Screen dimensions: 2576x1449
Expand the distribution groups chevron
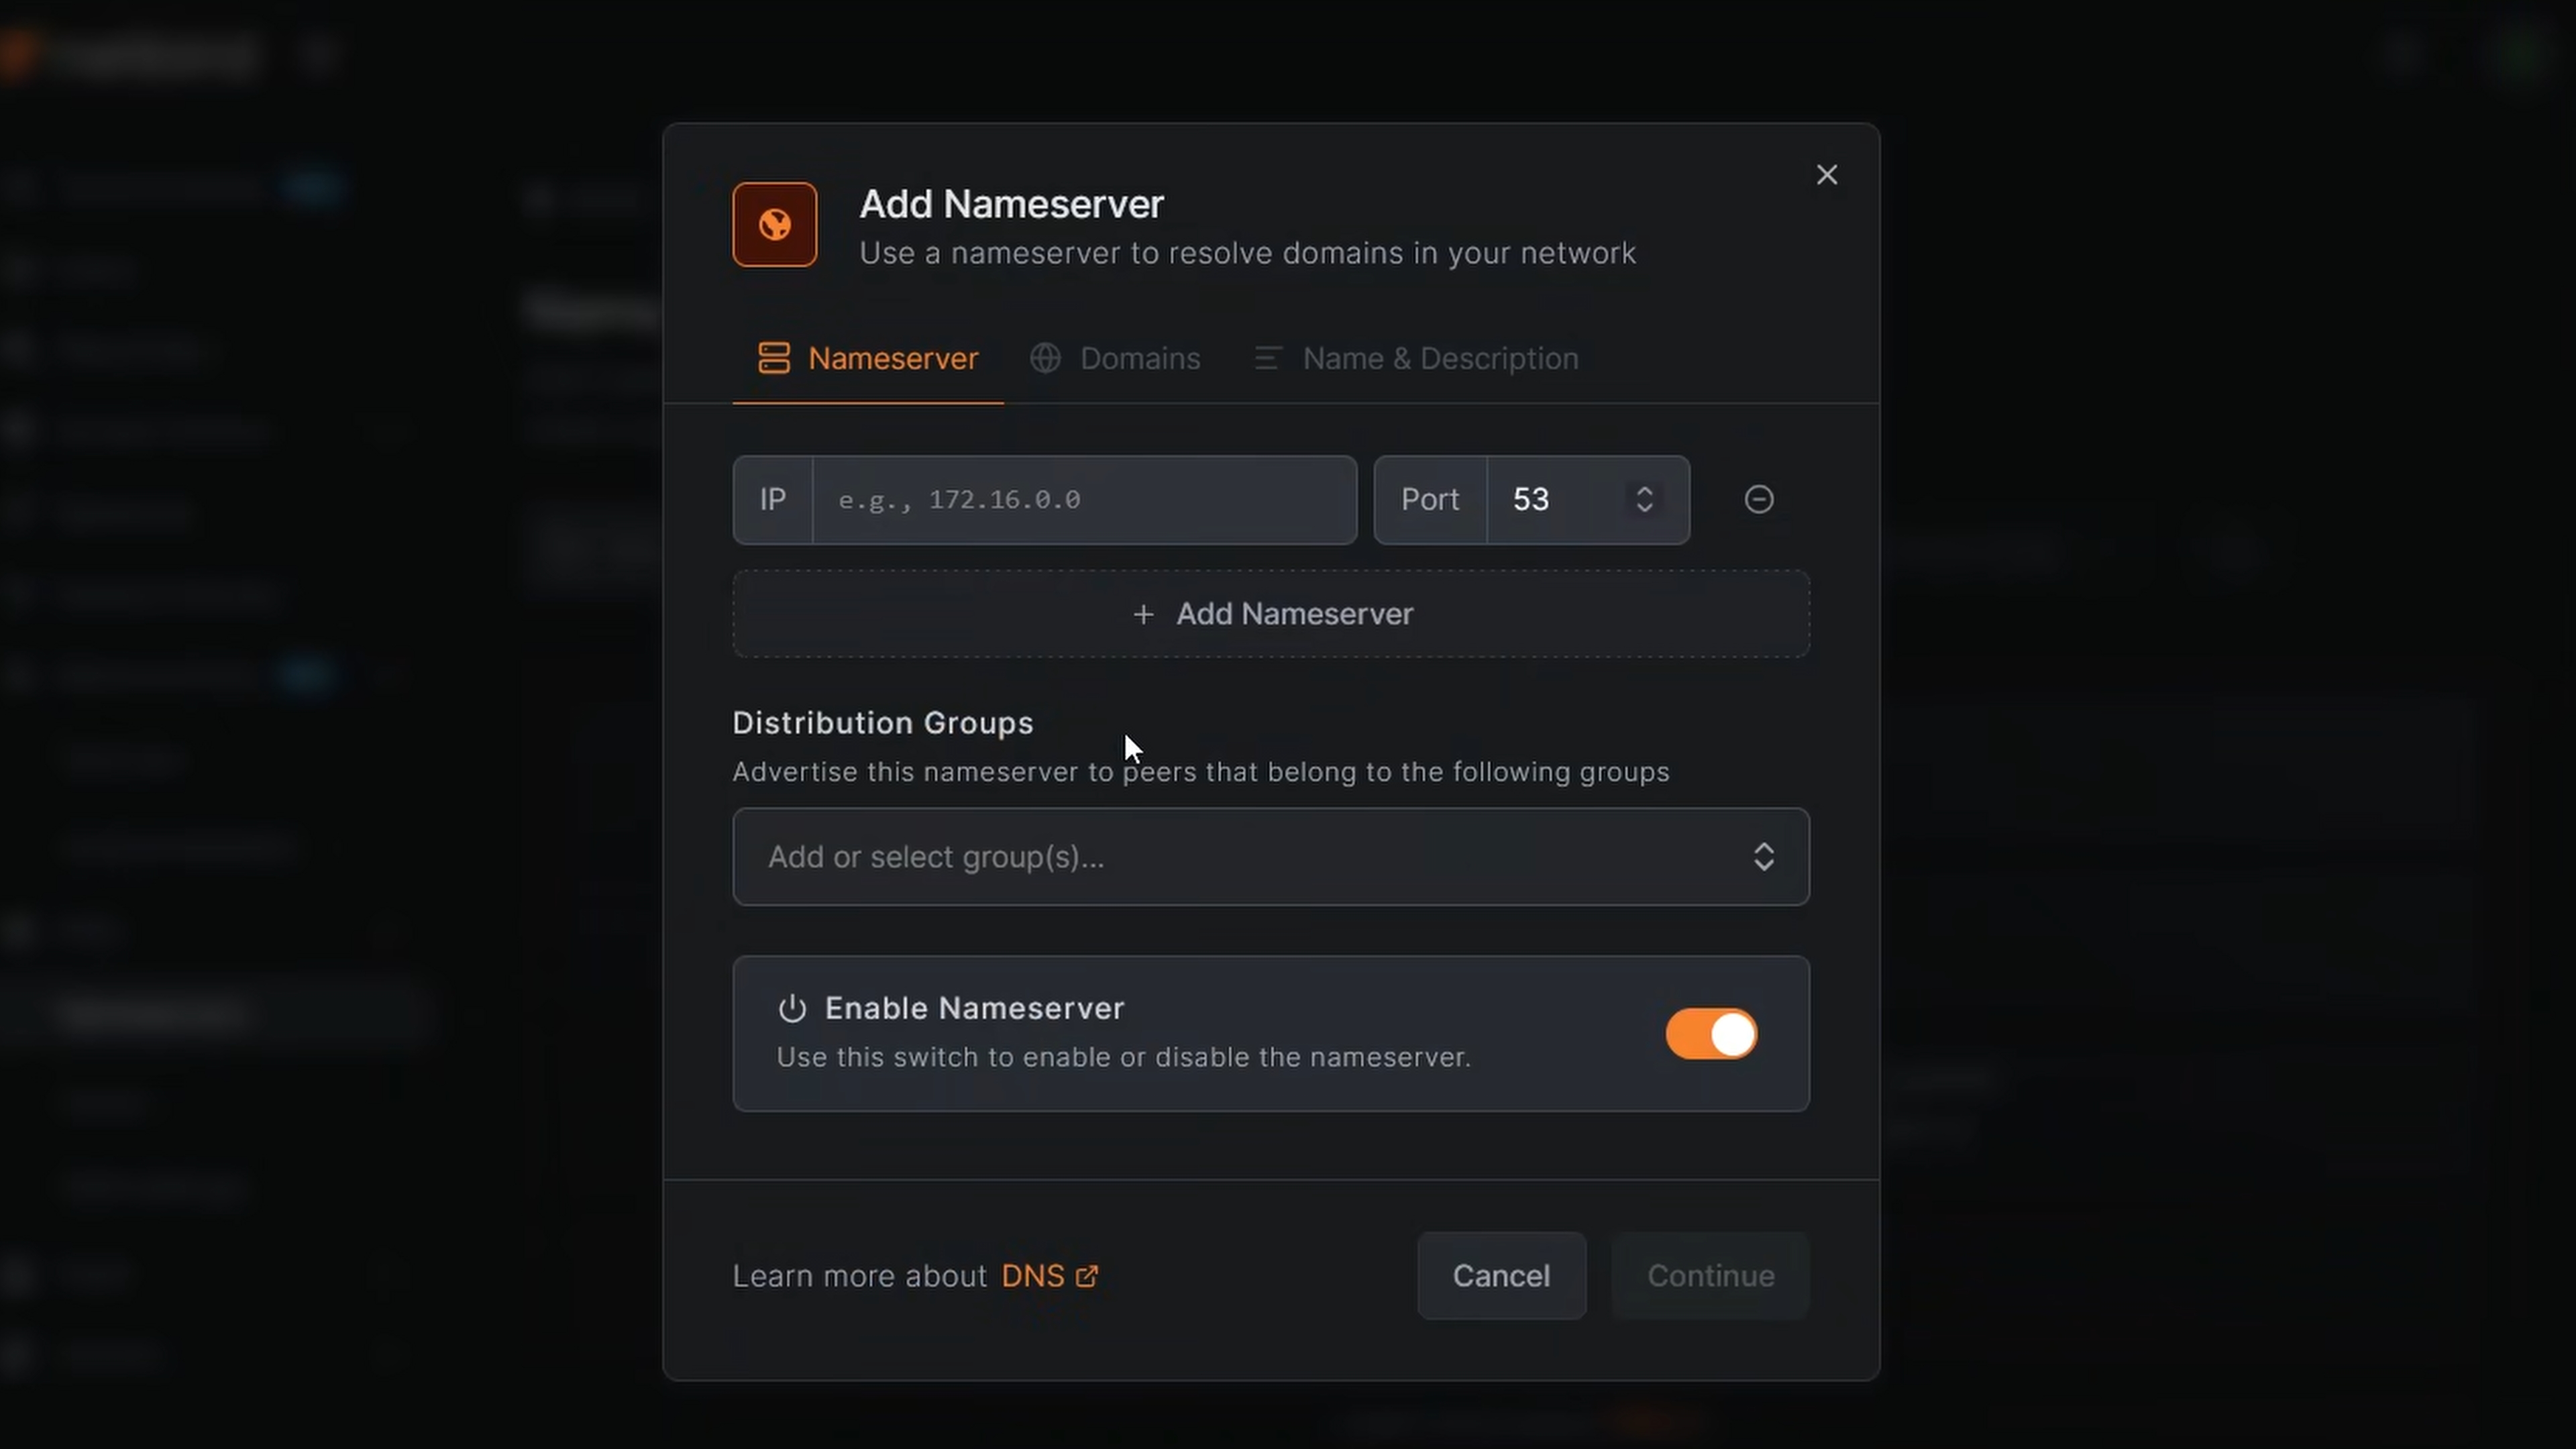1763,857
